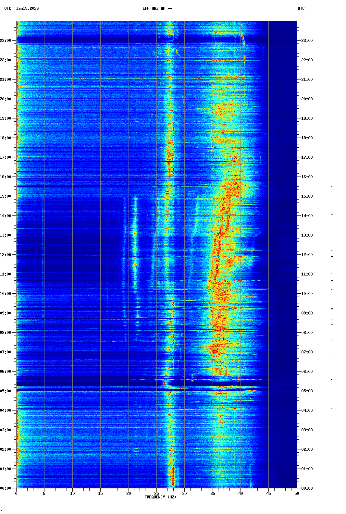Click the 10 Hz frequency tick label
Viewport: 346px width, 514px height.
coord(72,493)
